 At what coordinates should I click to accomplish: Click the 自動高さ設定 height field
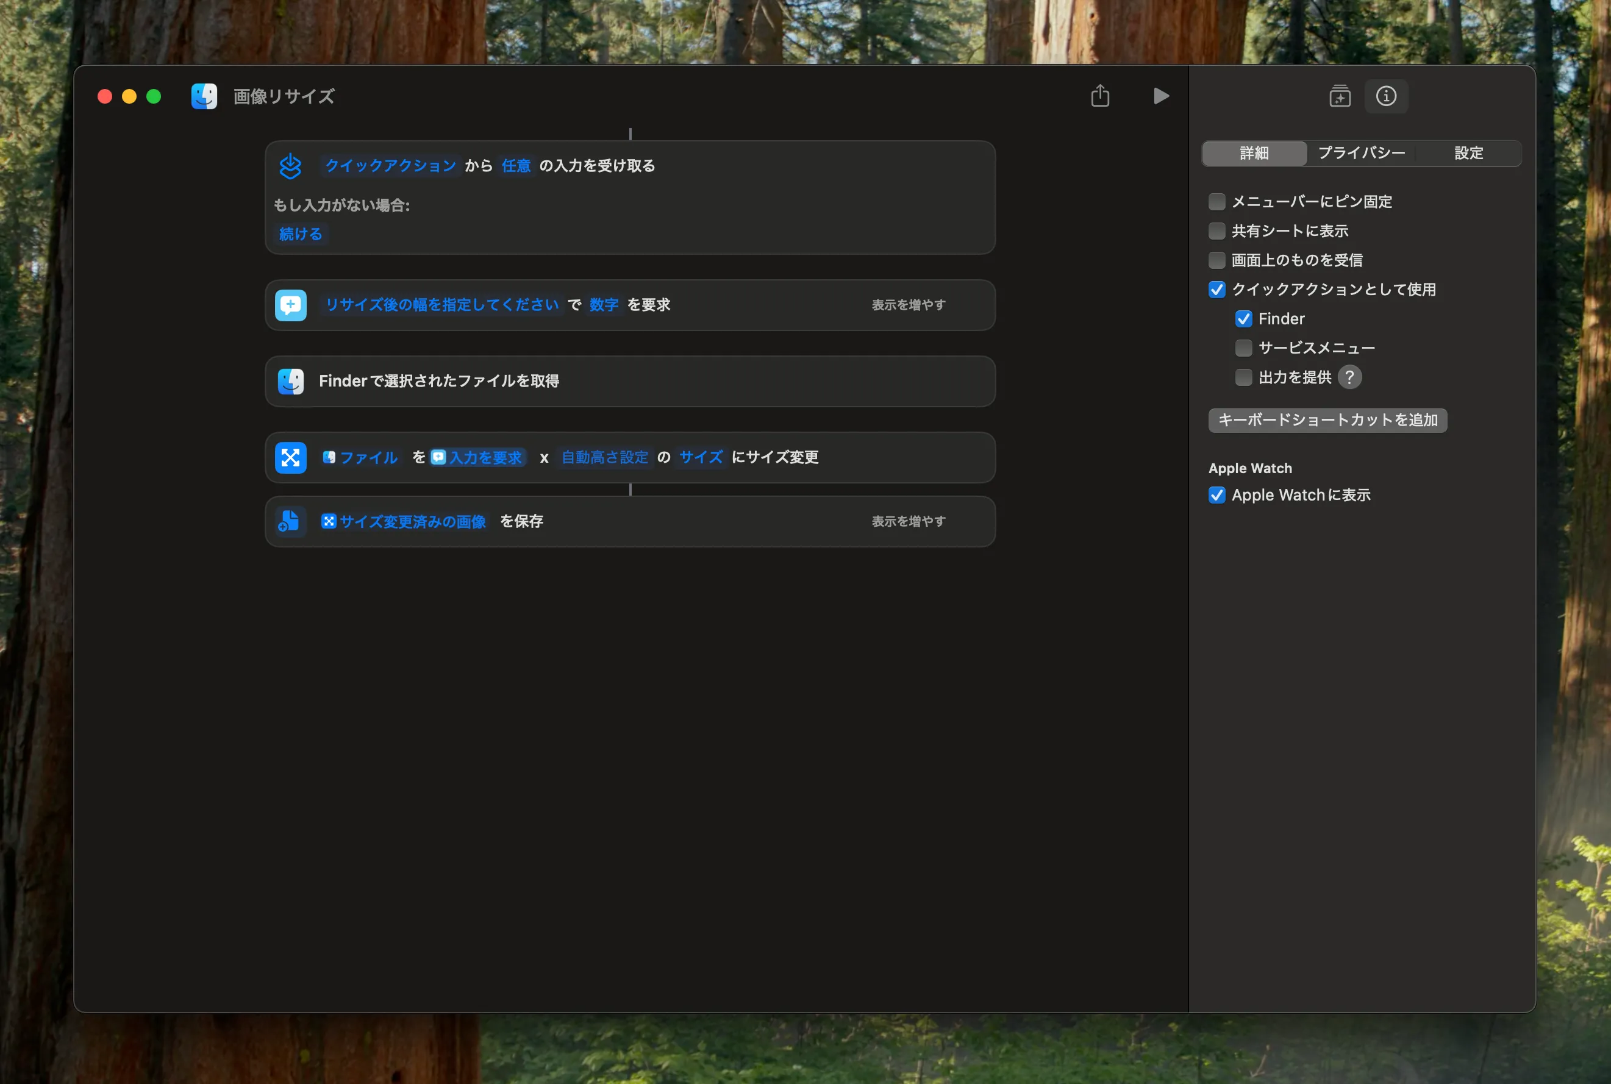[605, 458]
